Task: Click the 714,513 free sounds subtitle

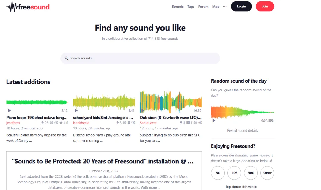Action: point(140,39)
